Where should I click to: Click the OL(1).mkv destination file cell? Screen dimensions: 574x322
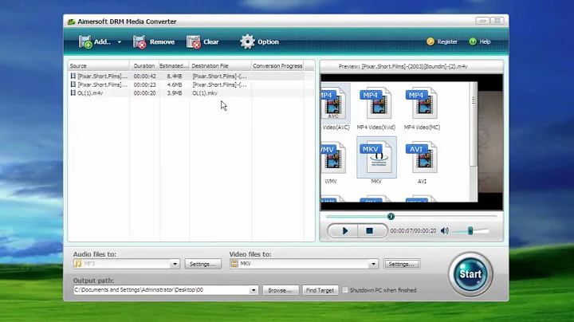click(205, 93)
